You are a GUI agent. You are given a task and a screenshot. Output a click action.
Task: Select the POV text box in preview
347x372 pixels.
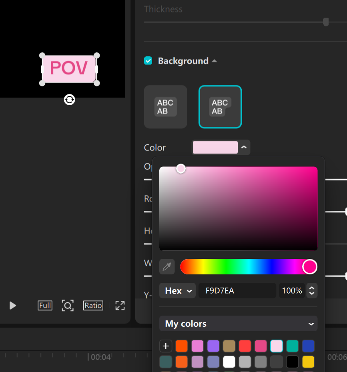[69, 69]
